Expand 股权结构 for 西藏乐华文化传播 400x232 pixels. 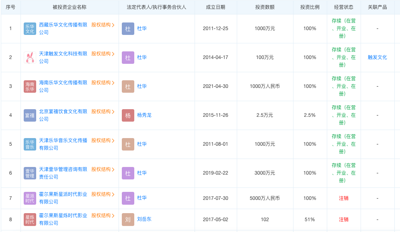[103, 25]
